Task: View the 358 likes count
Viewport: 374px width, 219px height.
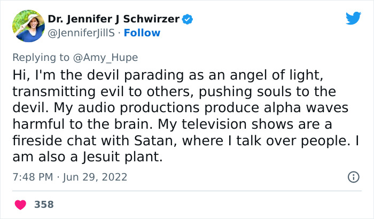Action: coord(44,204)
